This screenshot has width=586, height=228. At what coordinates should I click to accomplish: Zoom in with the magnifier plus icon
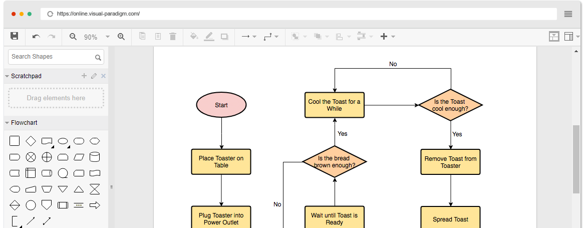[121, 37]
